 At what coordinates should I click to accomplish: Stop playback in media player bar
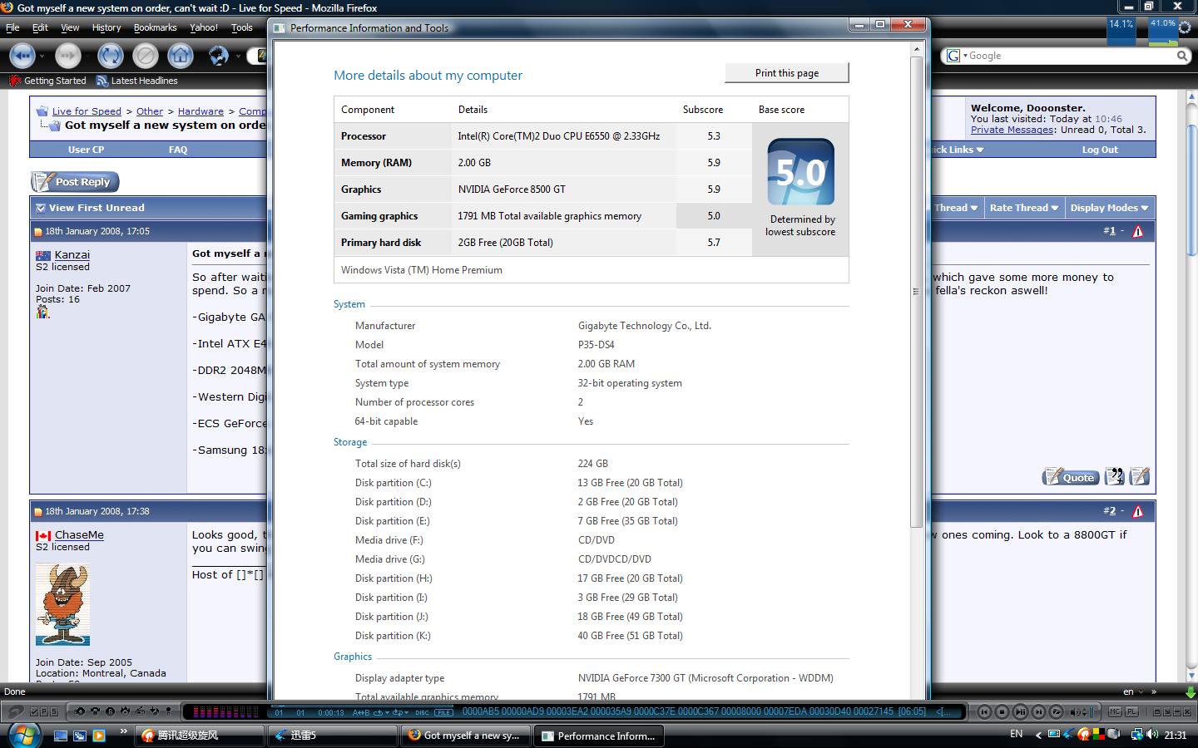pyautogui.click(x=1002, y=712)
